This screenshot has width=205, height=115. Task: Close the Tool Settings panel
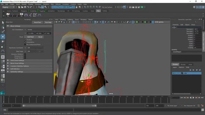click(52, 19)
